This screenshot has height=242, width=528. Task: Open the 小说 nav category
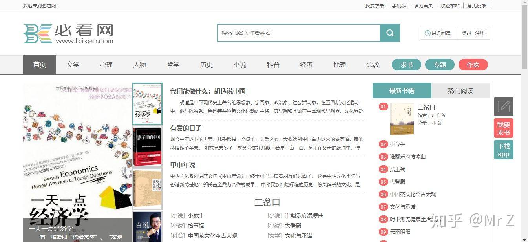click(x=240, y=65)
